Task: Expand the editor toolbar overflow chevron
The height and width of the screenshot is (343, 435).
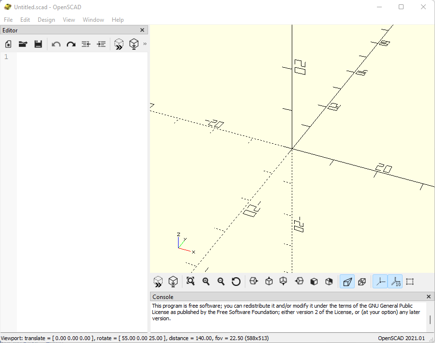Action: click(145, 44)
